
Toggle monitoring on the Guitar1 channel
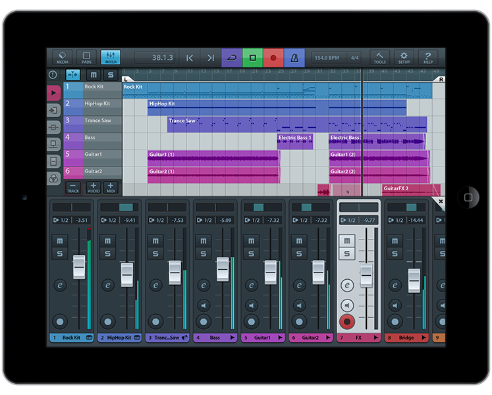[x=252, y=305]
